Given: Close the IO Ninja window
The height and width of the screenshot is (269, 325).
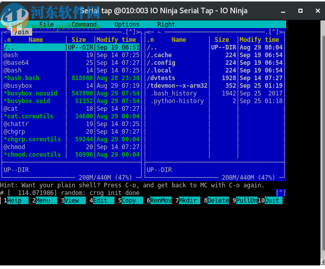Looking at the screenshot, I should (x=318, y=11).
